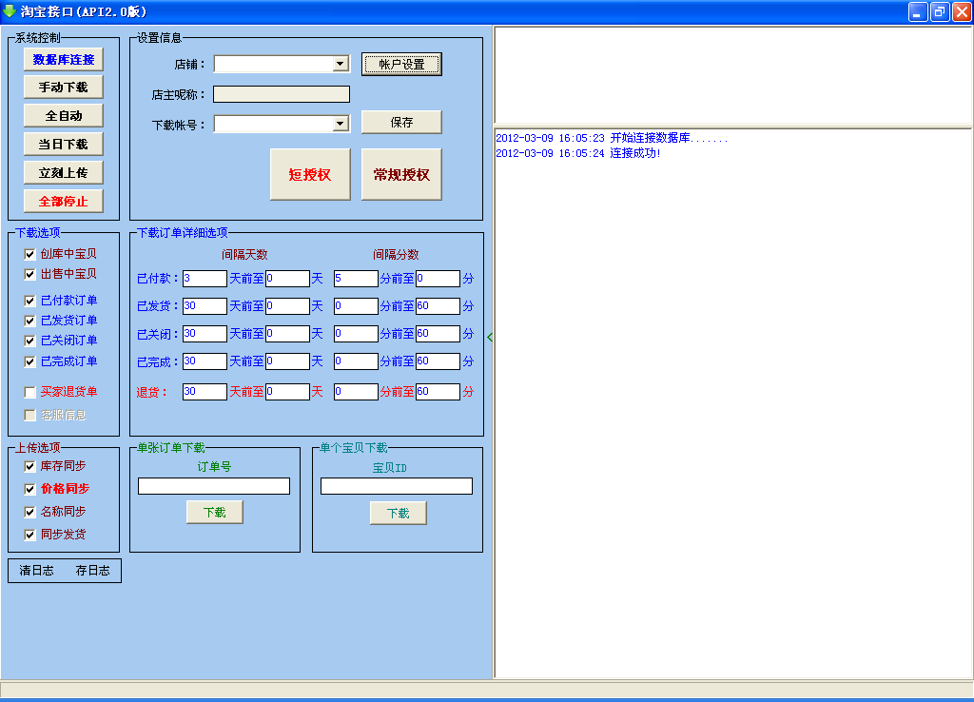The image size is (974, 702).
Task: Open the 店铺 dropdown list
Action: (x=341, y=65)
